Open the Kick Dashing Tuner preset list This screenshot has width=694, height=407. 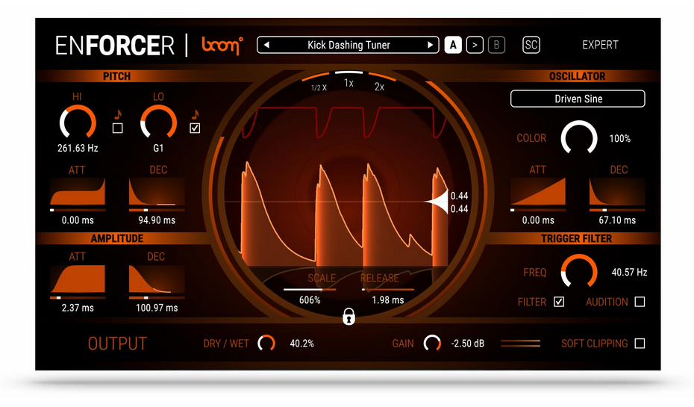click(x=348, y=45)
